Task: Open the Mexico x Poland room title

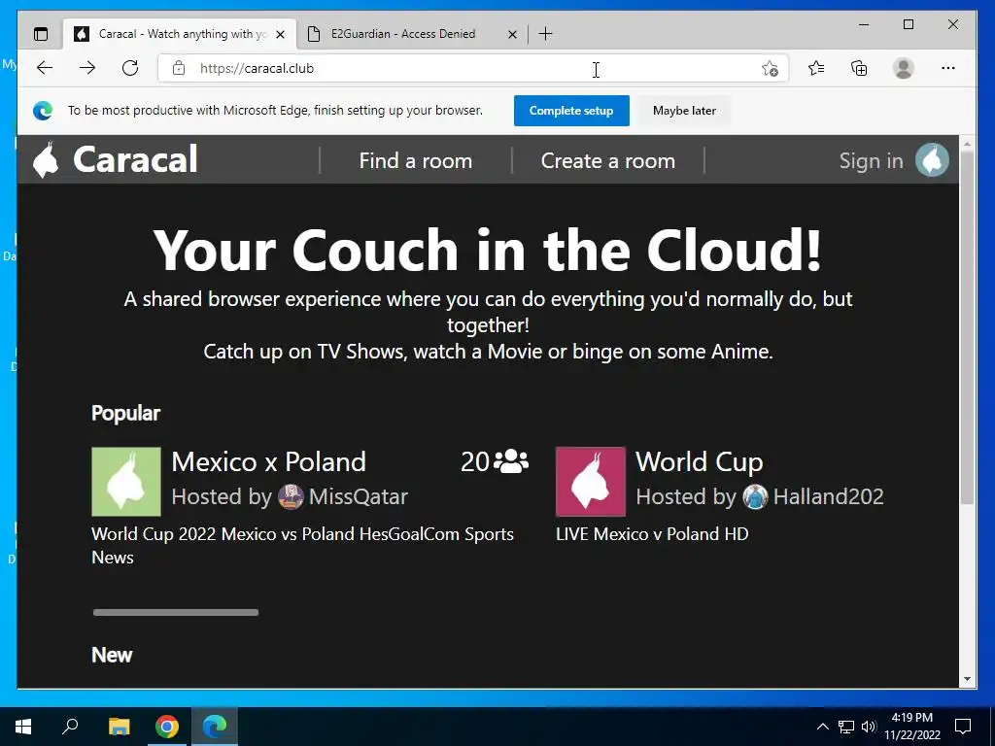Action: pyautogui.click(x=268, y=461)
